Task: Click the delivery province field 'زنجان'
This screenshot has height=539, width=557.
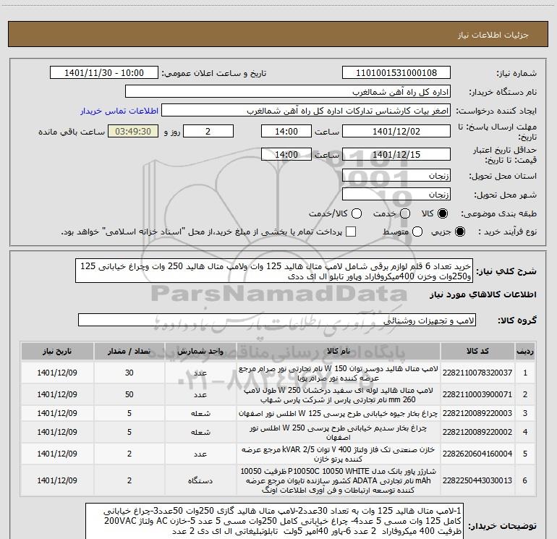Action: (396, 176)
